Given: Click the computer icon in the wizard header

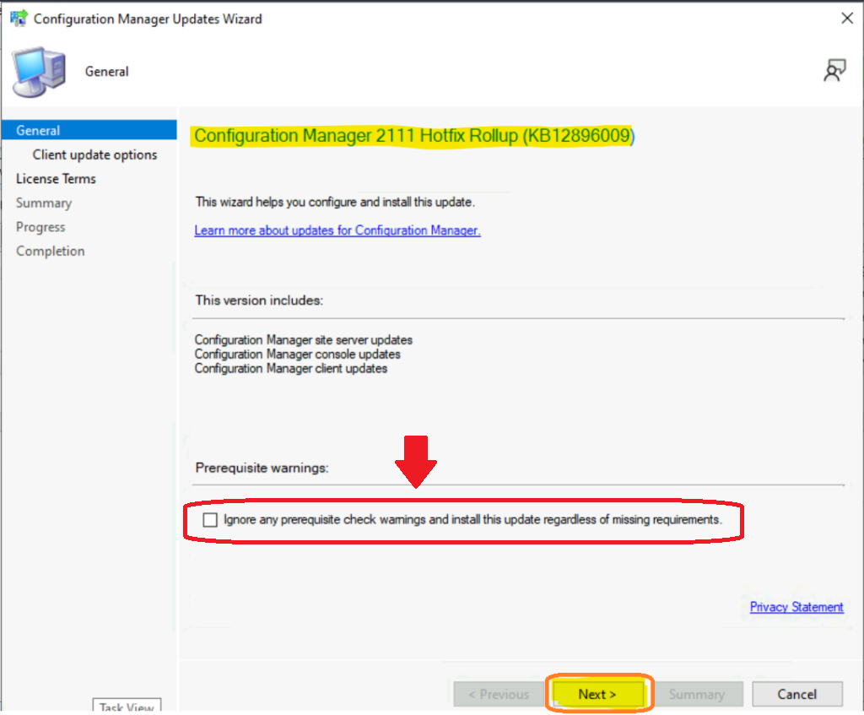Looking at the screenshot, I should [x=39, y=72].
